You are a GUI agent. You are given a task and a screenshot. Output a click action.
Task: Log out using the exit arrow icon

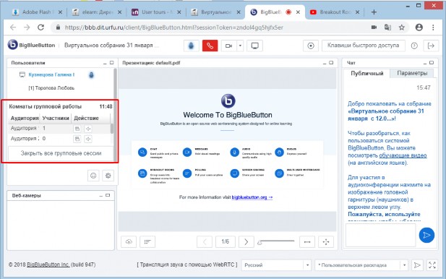431,46
